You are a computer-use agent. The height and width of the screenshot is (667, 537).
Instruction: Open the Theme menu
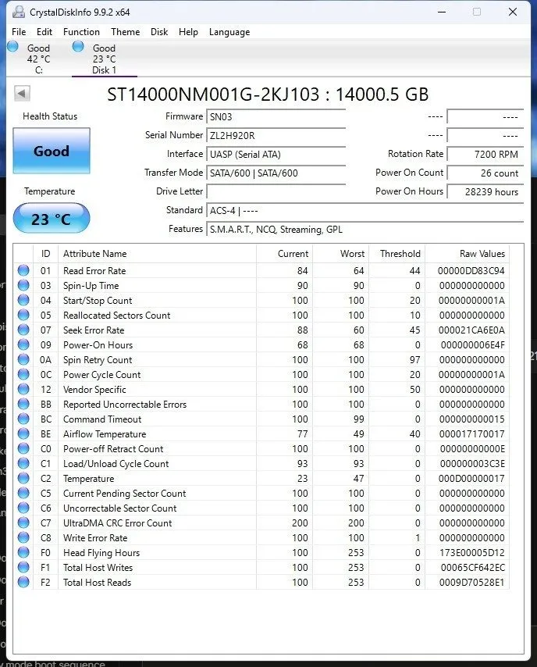click(126, 32)
